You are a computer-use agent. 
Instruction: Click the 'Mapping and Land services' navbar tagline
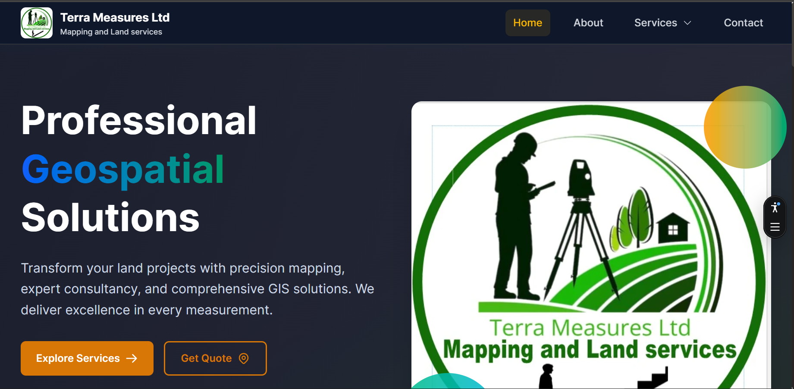coord(111,32)
